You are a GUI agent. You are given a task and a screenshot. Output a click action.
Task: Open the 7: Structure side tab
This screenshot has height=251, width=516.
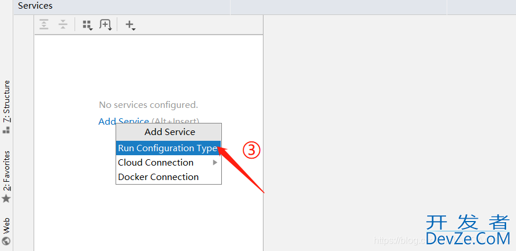[x=6, y=102]
